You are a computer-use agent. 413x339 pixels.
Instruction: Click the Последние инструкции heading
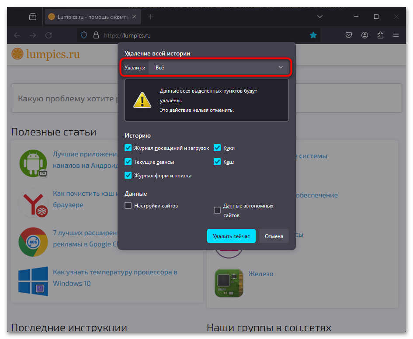click(69, 328)
